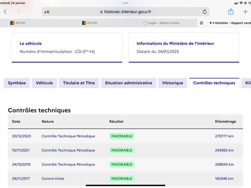Open the Situation administrative tab

tap(129, 83)
